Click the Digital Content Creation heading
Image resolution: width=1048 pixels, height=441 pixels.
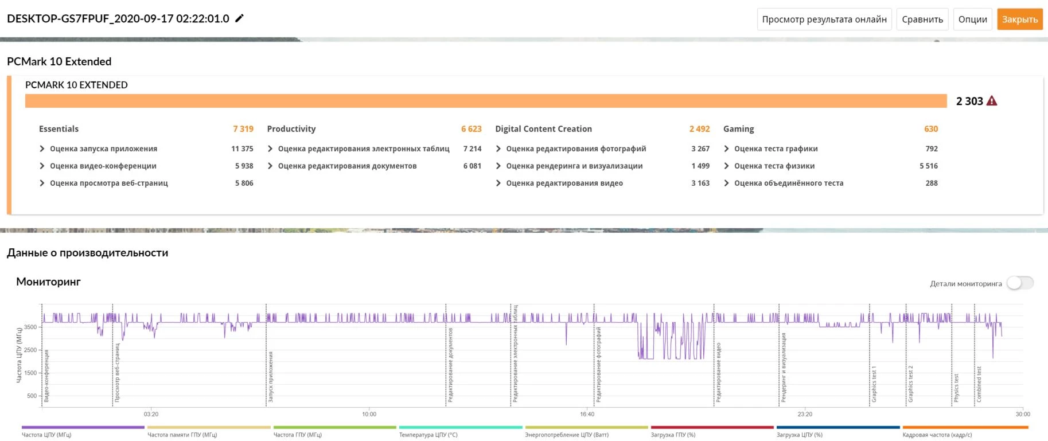click(x=543, y=129)
